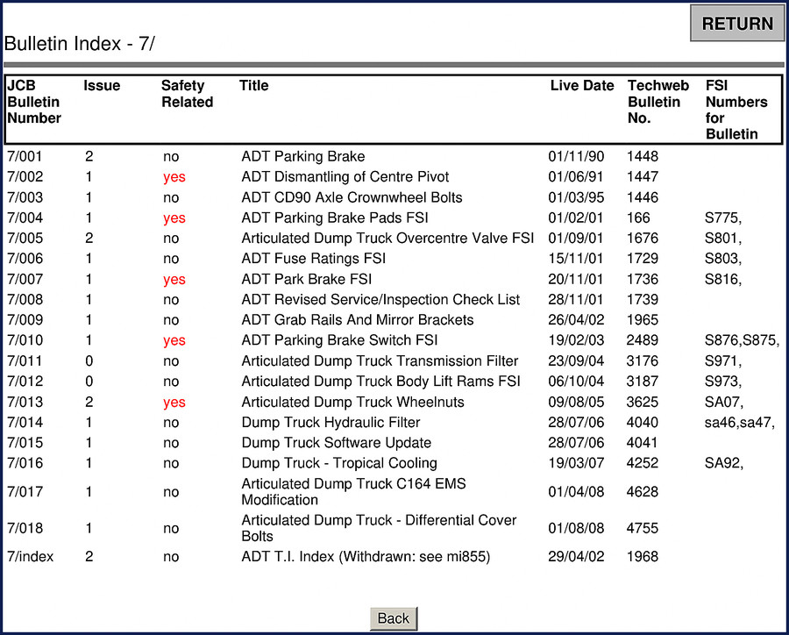Click red 'yes' in row 7/013
The height and width of the screenshot is (635, 789).
174,403
